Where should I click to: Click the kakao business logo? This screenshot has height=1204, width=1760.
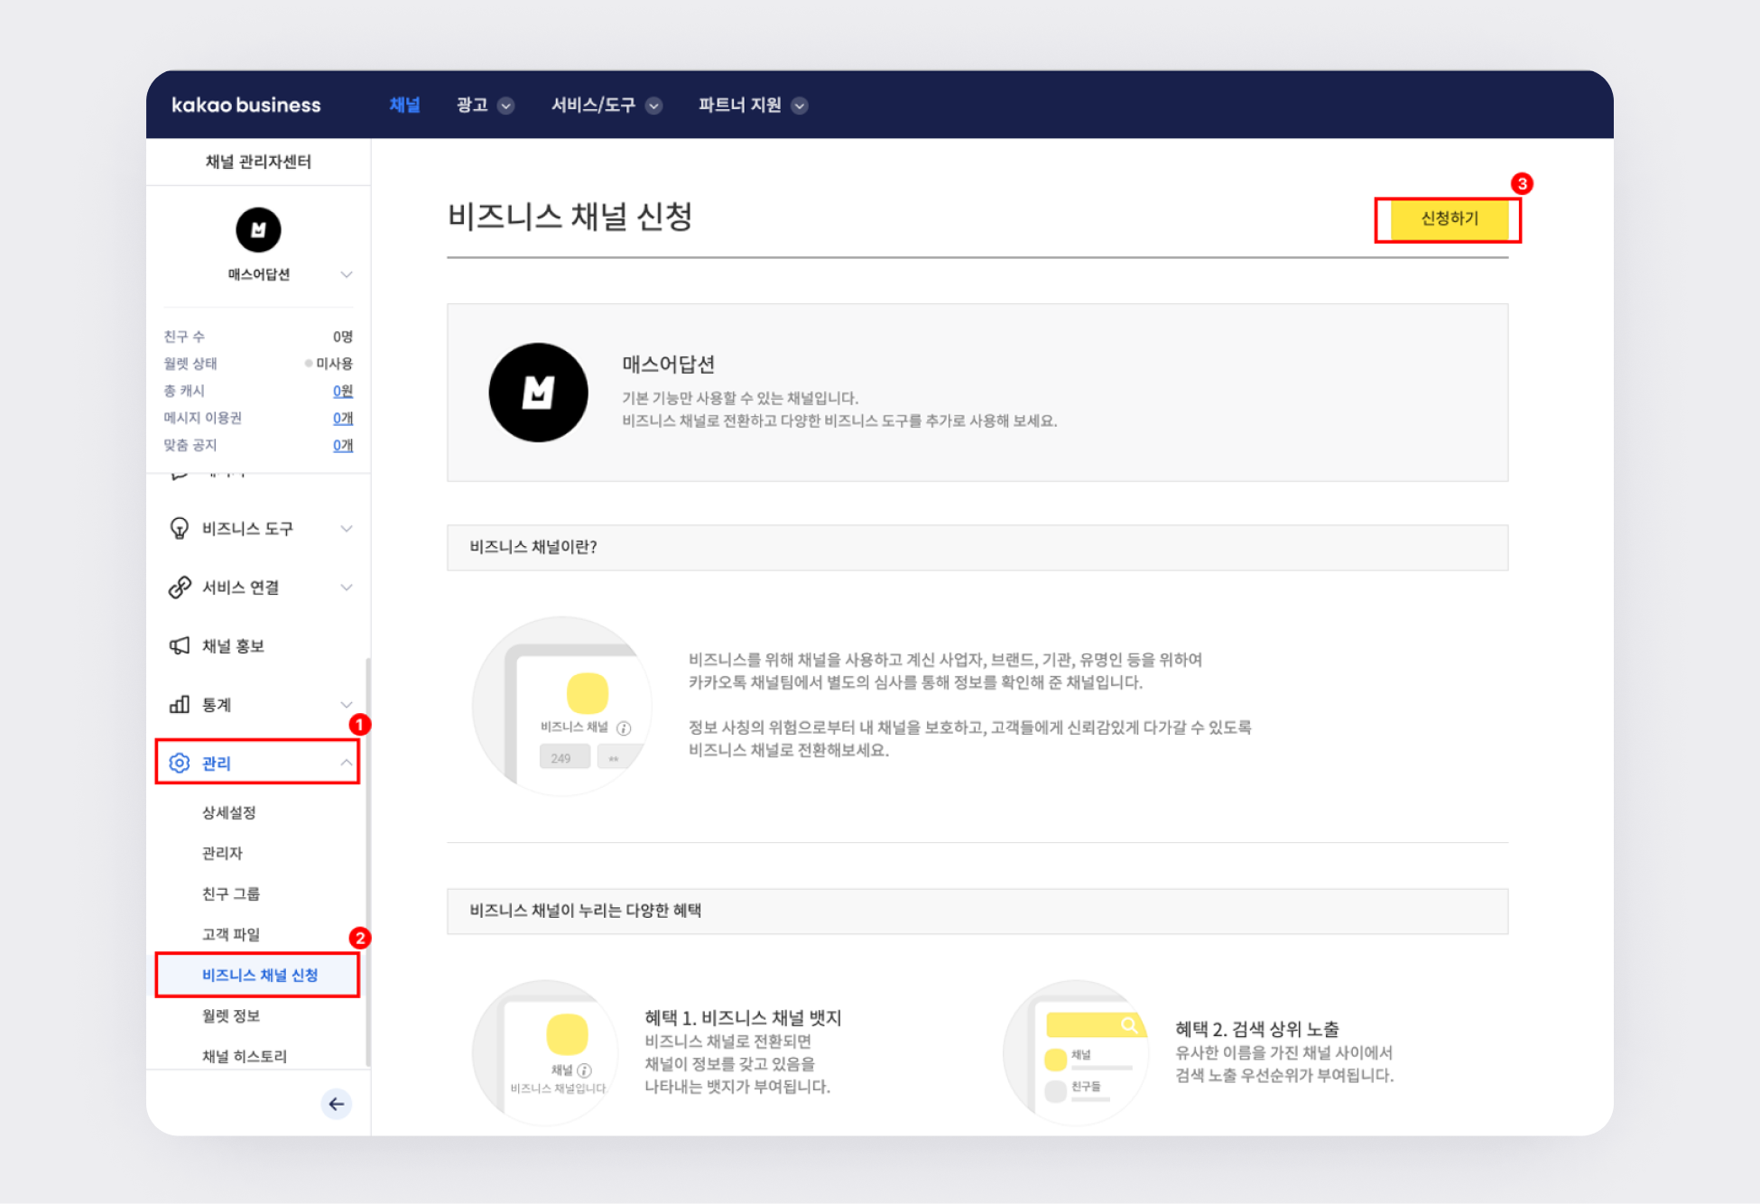click(x=245, y=105)
